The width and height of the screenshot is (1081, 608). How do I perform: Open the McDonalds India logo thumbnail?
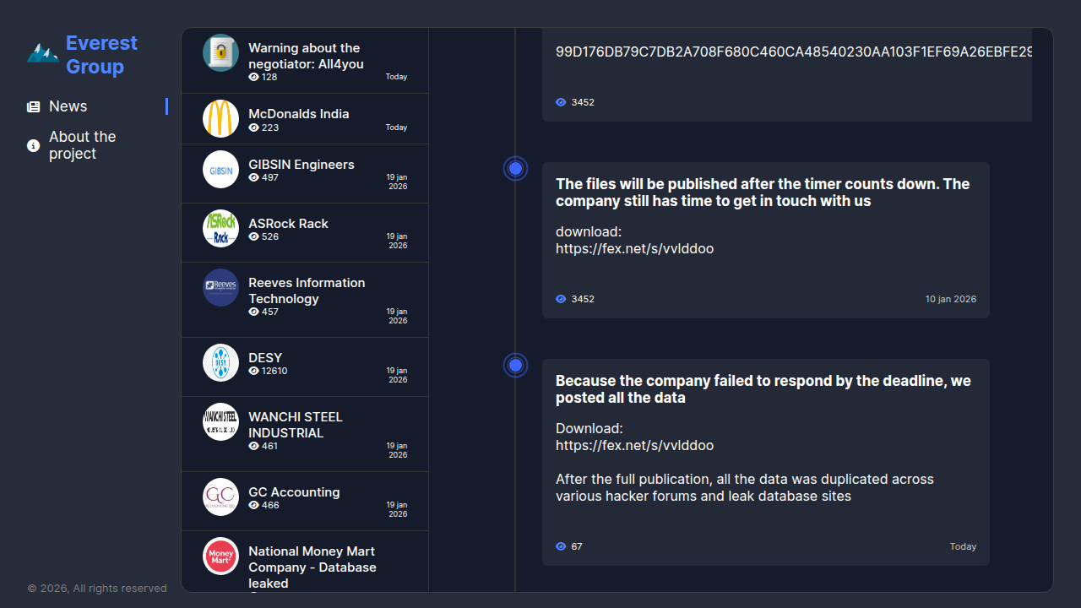click(x=220, y=118)
